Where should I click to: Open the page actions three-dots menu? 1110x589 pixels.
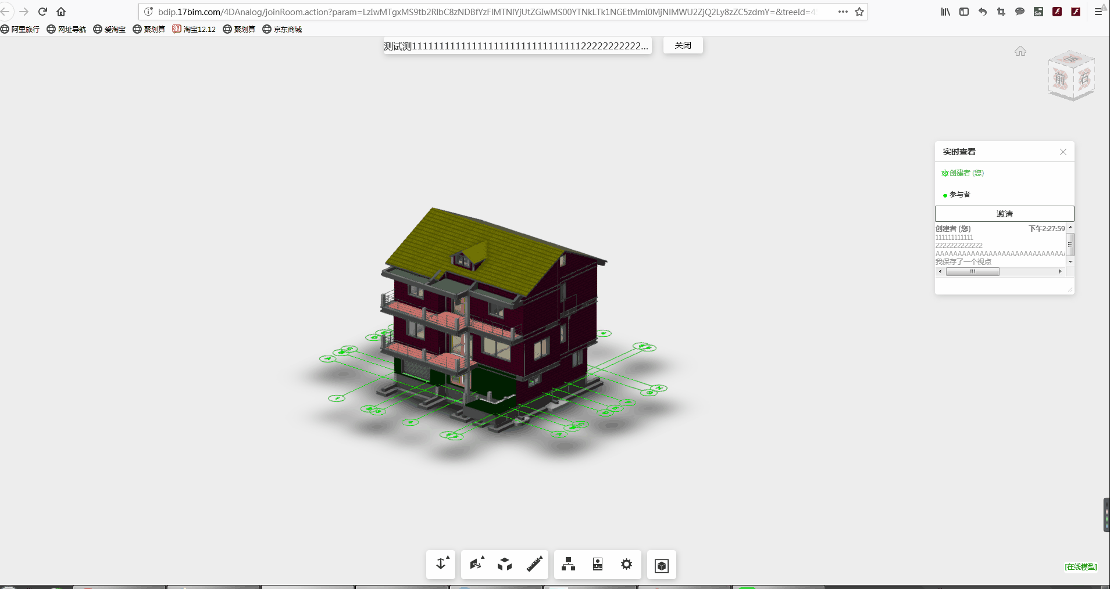[843, 12]
